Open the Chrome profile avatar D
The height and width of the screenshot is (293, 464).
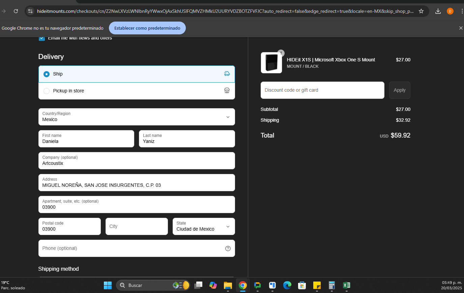point(450,11)
